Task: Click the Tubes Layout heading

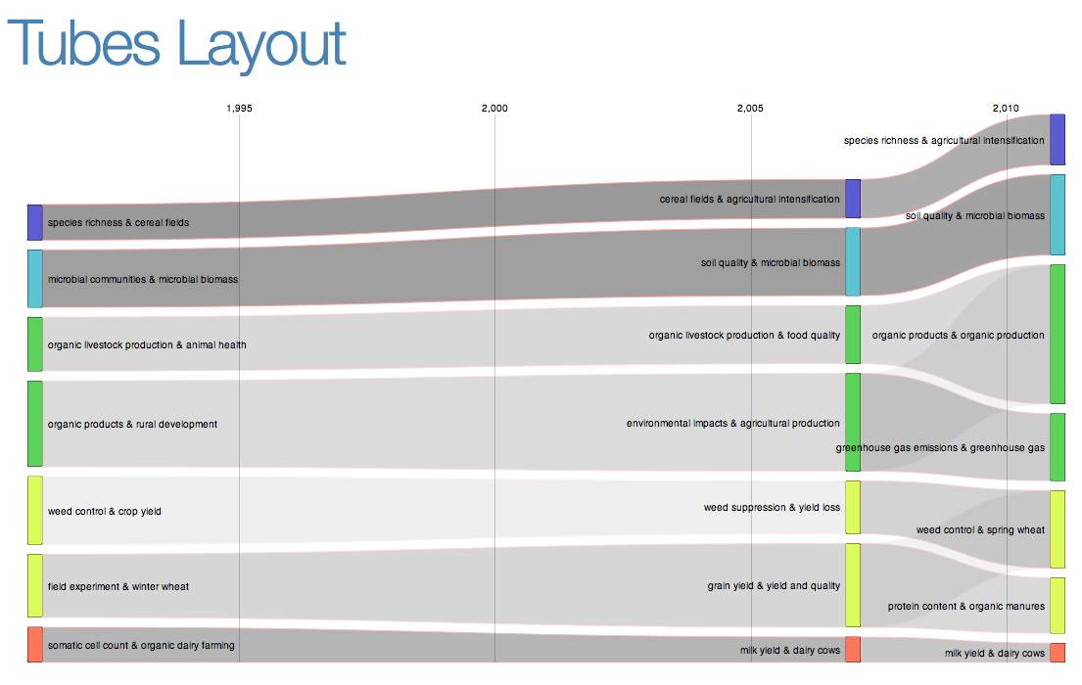Action: pos(177,44)
